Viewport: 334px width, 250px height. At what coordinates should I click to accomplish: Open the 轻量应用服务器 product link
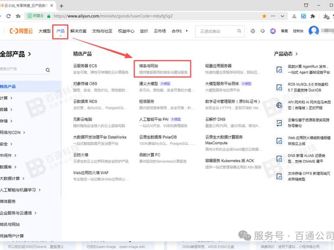[218, 66]
